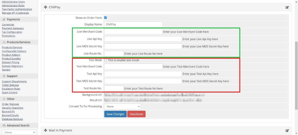
Task: Click the Save Changes button
Action: coord(115,114)
